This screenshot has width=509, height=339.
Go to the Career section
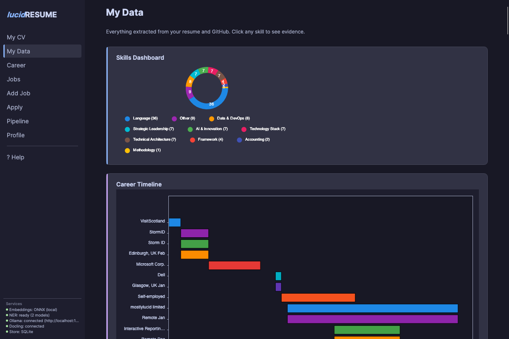click(42, 65)
